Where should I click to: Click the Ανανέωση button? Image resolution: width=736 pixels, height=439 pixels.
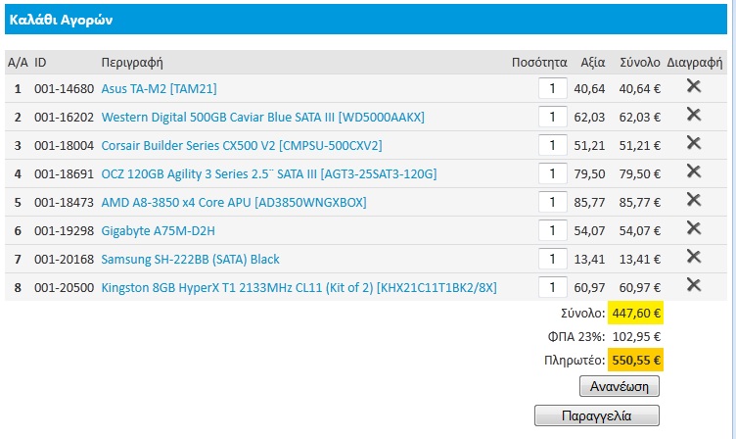pyautogui.click(x=620, y=386)
